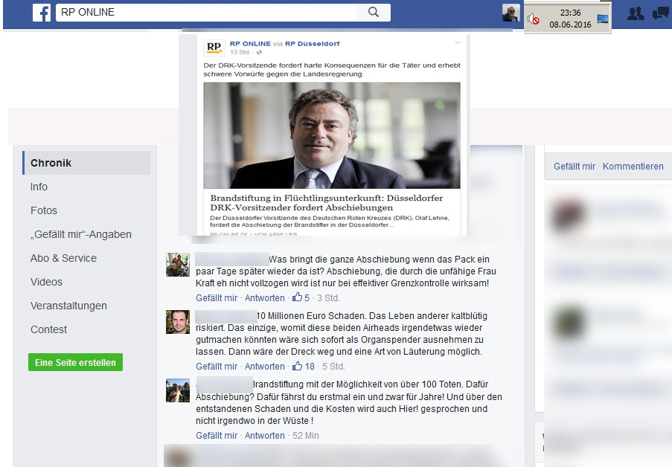This screenshot has height=467, width=672.
Task: Switch to the Videos section
Action: point(46,282)
